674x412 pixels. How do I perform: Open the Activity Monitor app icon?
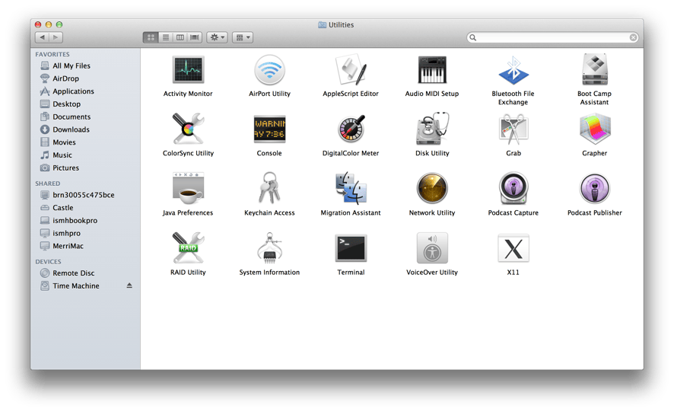coord(188,70)
